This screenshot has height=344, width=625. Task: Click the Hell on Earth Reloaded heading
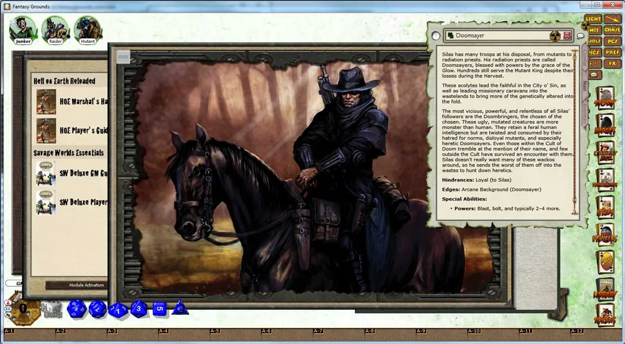64,81
